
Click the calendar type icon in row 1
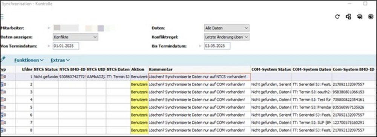(2, 77)
